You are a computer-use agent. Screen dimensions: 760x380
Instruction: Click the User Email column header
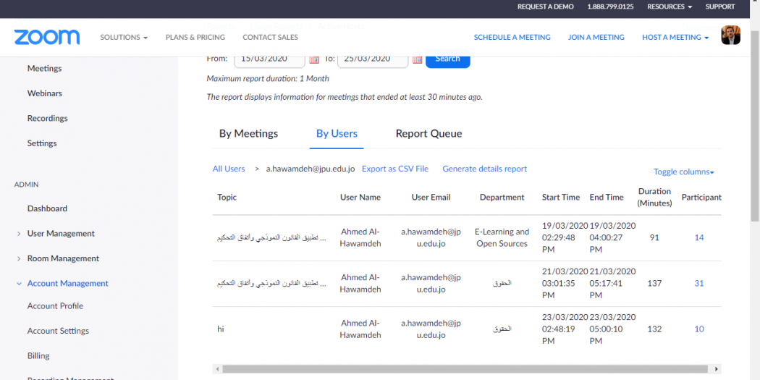431,198
